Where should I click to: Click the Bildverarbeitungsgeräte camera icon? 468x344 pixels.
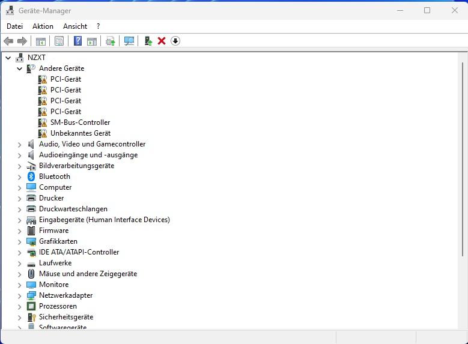(x=31, y=166)
